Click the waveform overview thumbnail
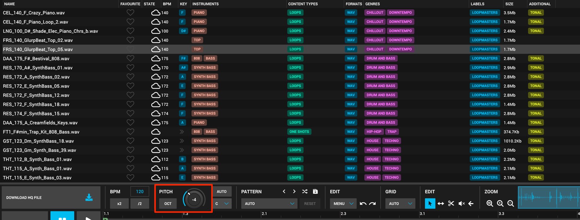Screen dimensions: 580x220 549,198
